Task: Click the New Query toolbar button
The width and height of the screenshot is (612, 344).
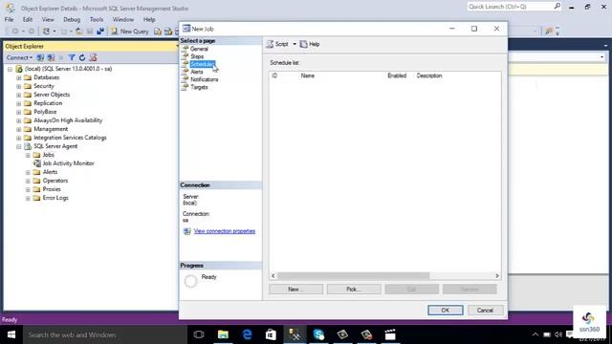Action: (130, 32)
